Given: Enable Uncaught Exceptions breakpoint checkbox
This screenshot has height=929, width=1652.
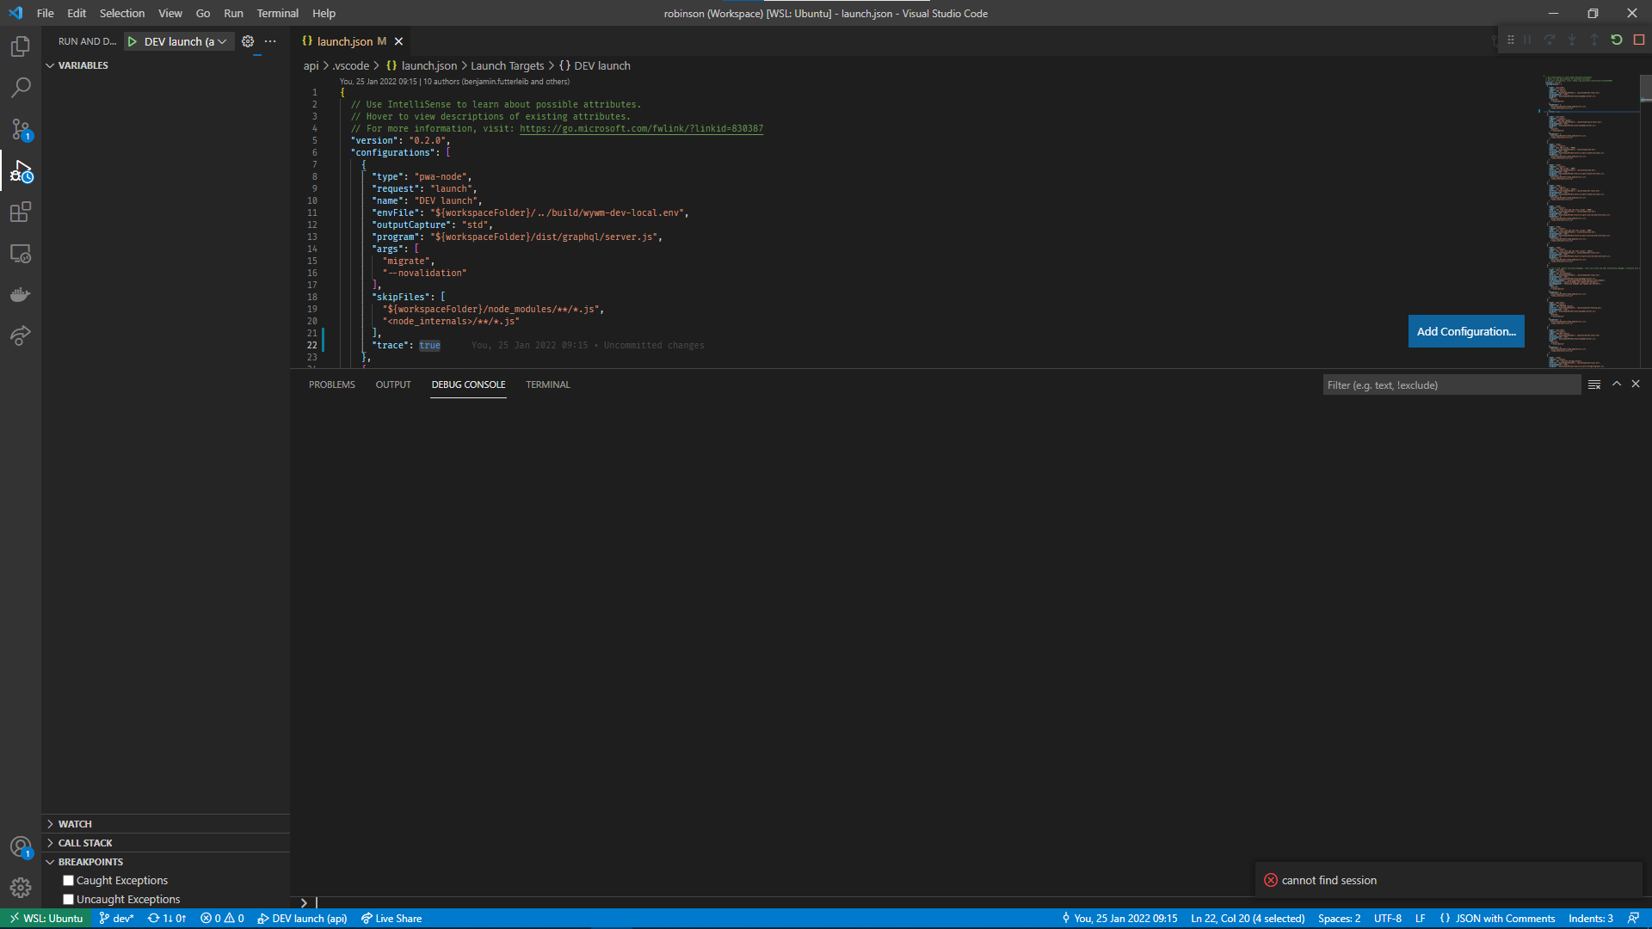Looking at the screenshot, I should pyautogui.click(x=68, y=899).
